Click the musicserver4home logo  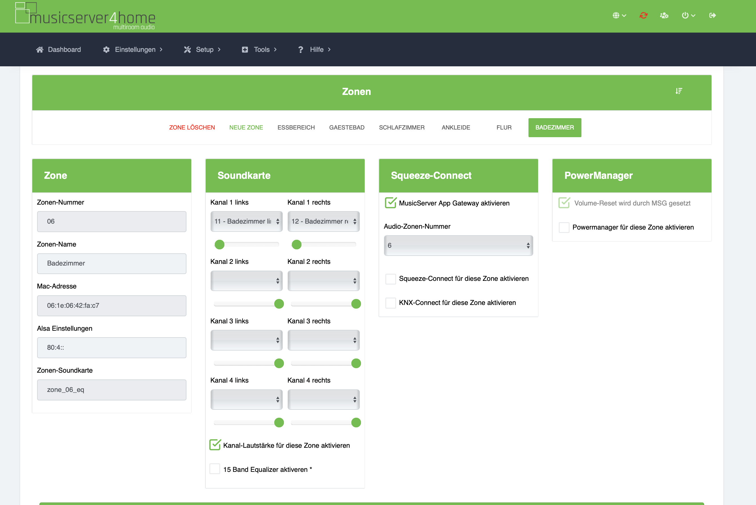click(x=85, y=16)
